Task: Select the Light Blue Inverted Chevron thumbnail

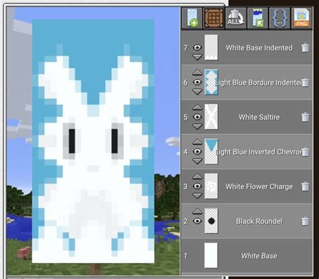Action: (211, 152)
